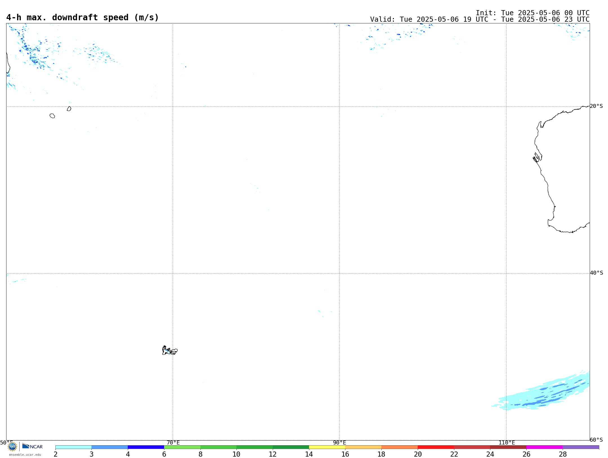Screen dimensions: 608x458
Task: Pick the light green 6–8 colorbar swatch
Action: click(x=182, y=447)
